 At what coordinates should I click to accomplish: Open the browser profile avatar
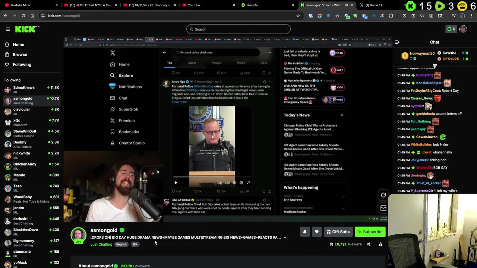coord(462,16)
